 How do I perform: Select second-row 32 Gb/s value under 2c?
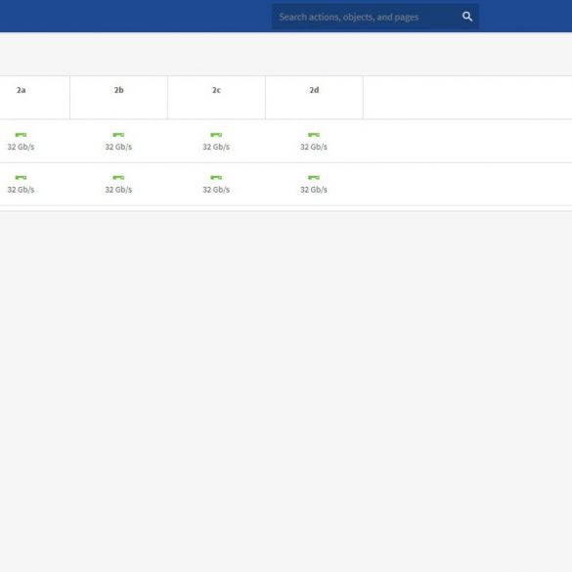(x=216, y=190)
